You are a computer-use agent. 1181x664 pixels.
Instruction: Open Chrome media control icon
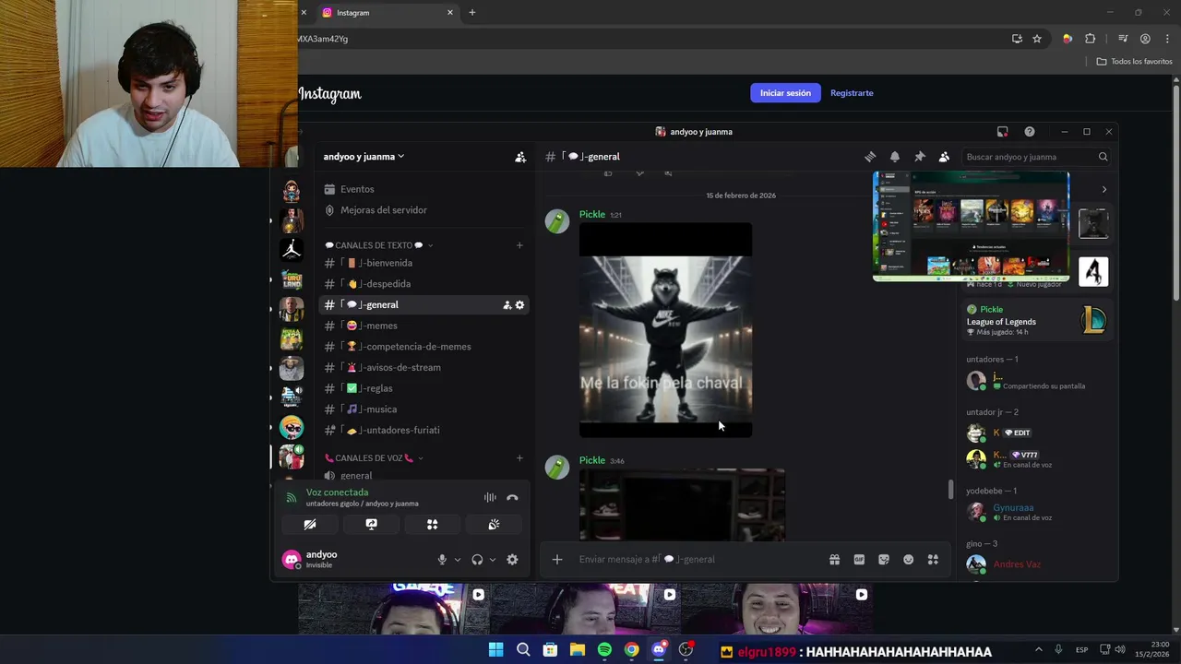pos(1123,39)
